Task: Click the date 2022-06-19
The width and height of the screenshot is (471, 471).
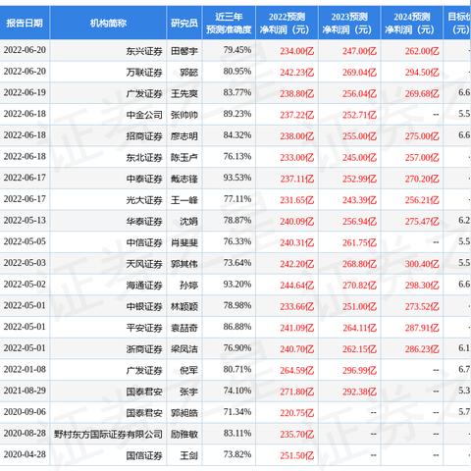Action: click(x=25, y=92)
